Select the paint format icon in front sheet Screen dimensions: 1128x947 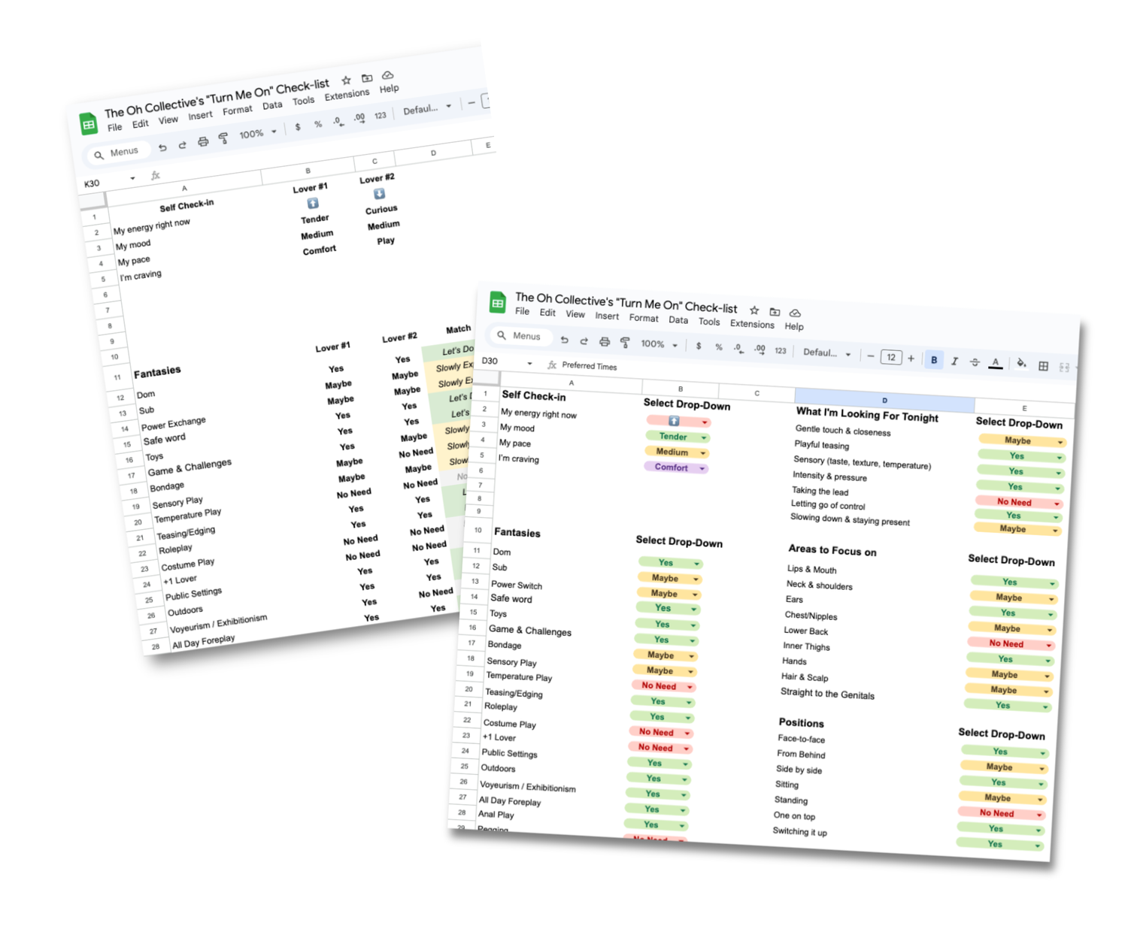click(x=624, y=343)
